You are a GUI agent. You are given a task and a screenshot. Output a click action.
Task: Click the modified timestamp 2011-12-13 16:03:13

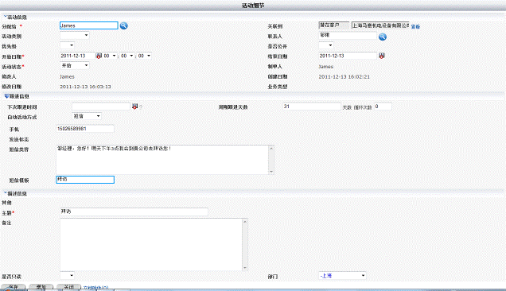(x=85, y=87)
